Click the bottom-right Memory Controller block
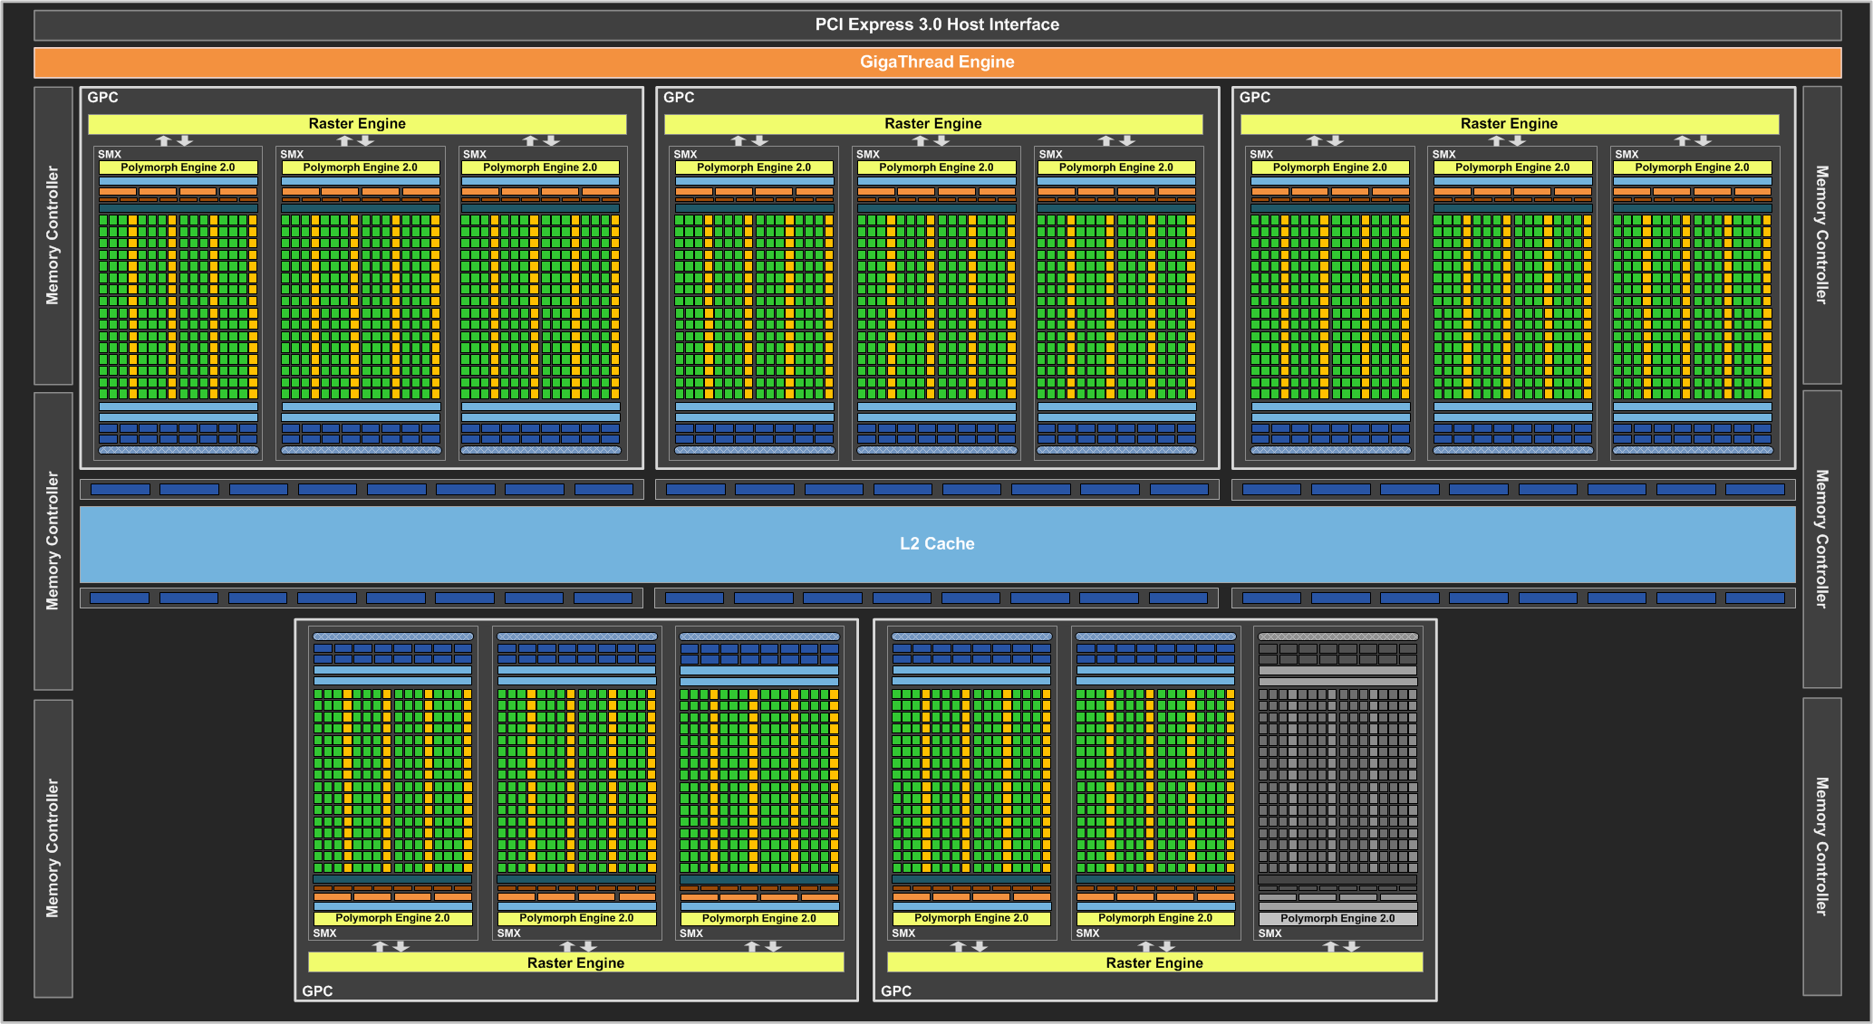This screenshot has height=1024, width=1873. pyautogui.click(x=1821, y=847)
